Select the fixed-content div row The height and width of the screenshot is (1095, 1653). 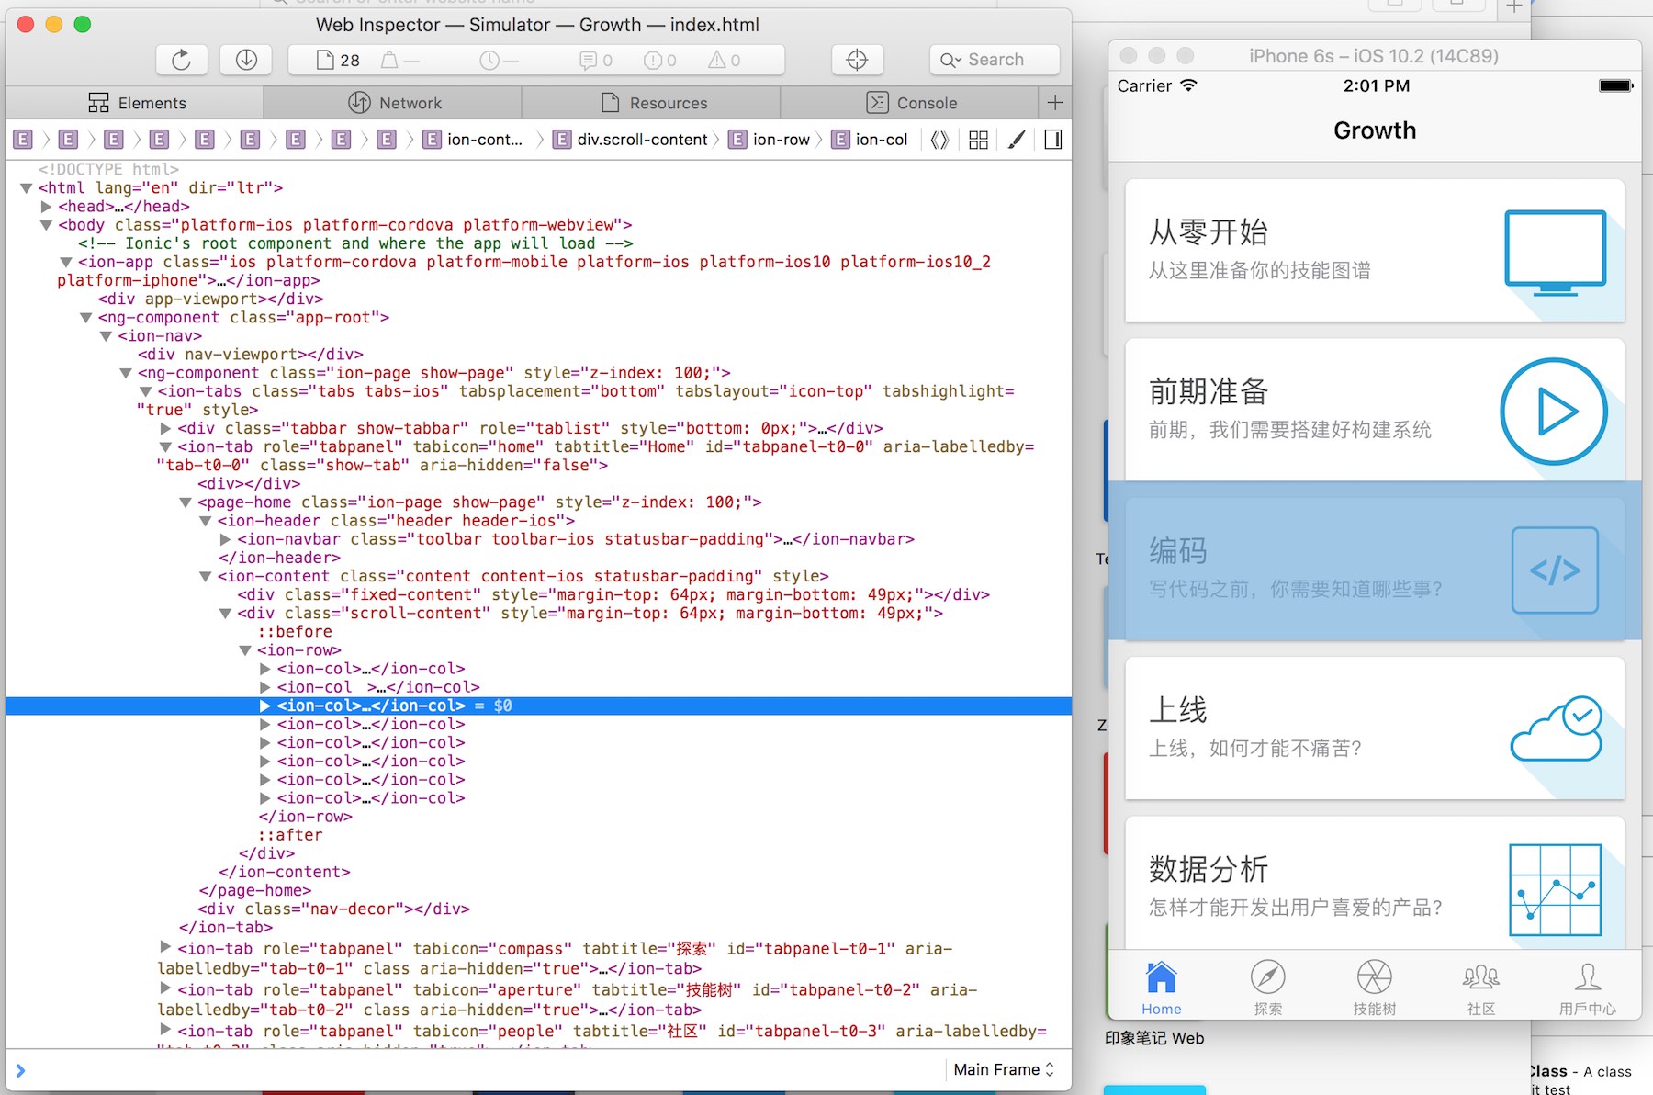pyautogui.click(x=613, y=594)
